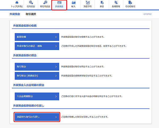
Task: Open the 為替予約 menu label
Action: pyautogui.click(x=87, y=6)
